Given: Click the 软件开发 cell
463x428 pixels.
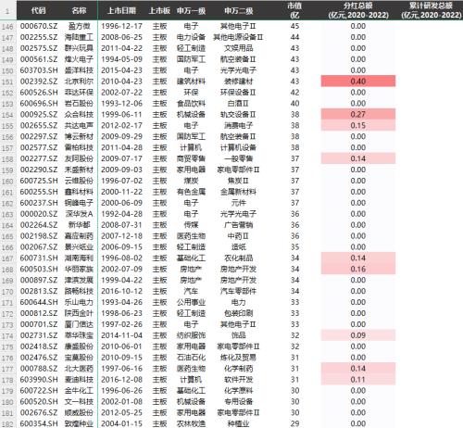Looking at the screenshot, I should (x=238, y=380).
